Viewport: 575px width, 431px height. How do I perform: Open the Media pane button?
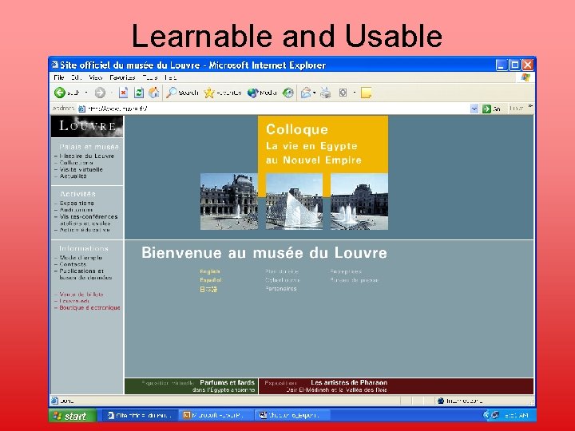(x=262, y=93)
